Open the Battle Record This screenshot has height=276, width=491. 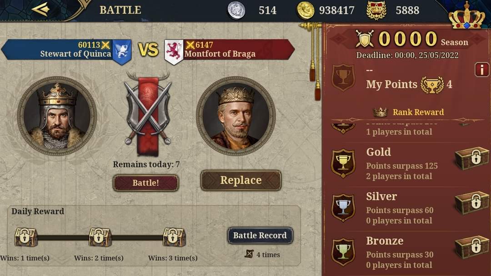(x=260, y=236)
